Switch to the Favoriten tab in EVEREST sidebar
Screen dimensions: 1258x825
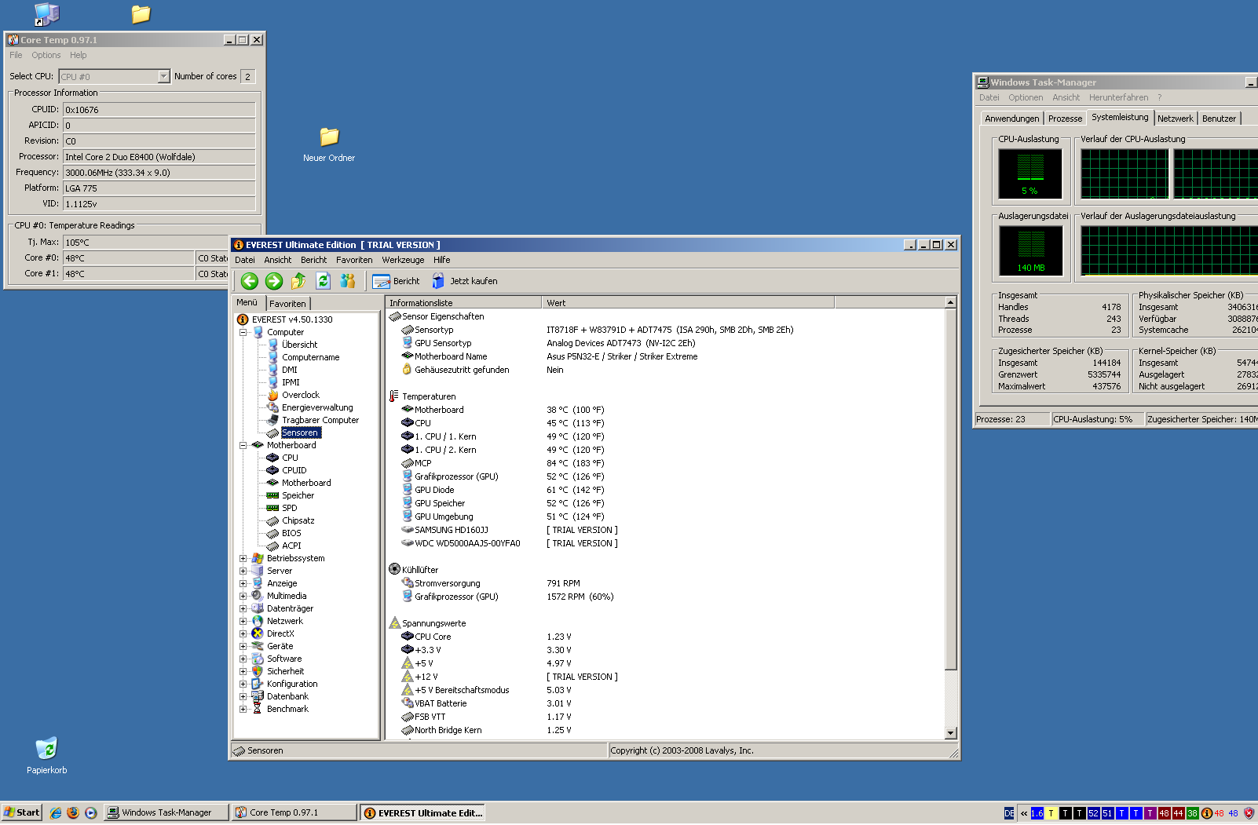click(x=287, y=304)
